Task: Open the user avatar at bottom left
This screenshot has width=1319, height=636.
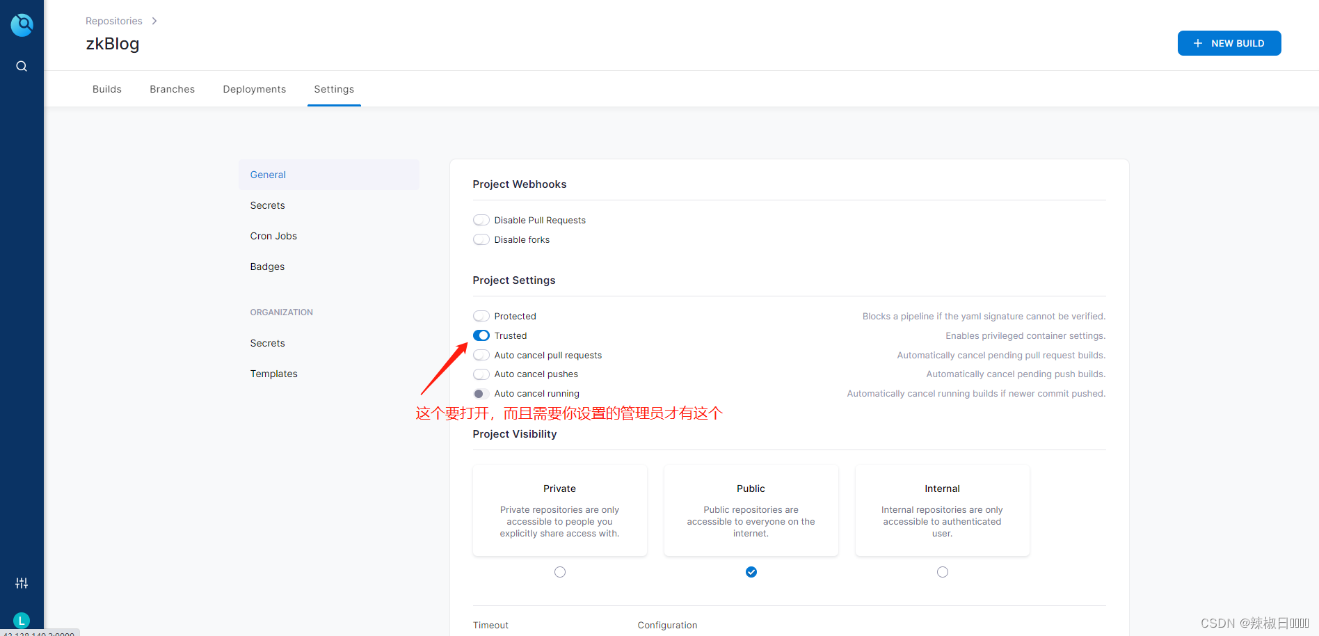Action: (21, 620)
